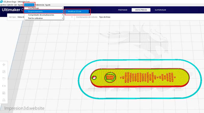
Task: Open the Ayuda menu
Action: 48,5
